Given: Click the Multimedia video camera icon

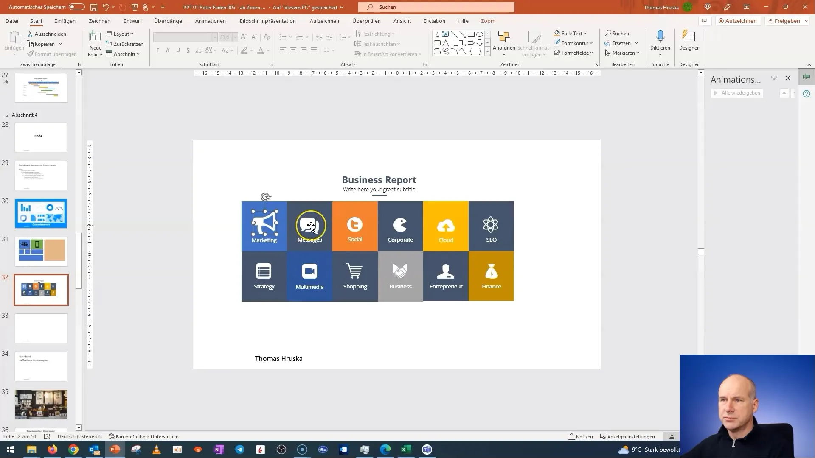Looking at the screenshot, I should (309, 271).
